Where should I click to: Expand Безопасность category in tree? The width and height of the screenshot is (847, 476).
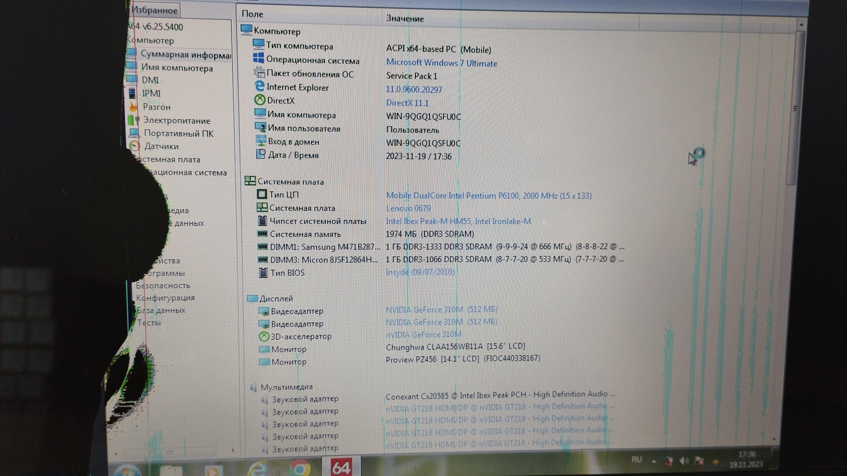[x=163, y=286]
